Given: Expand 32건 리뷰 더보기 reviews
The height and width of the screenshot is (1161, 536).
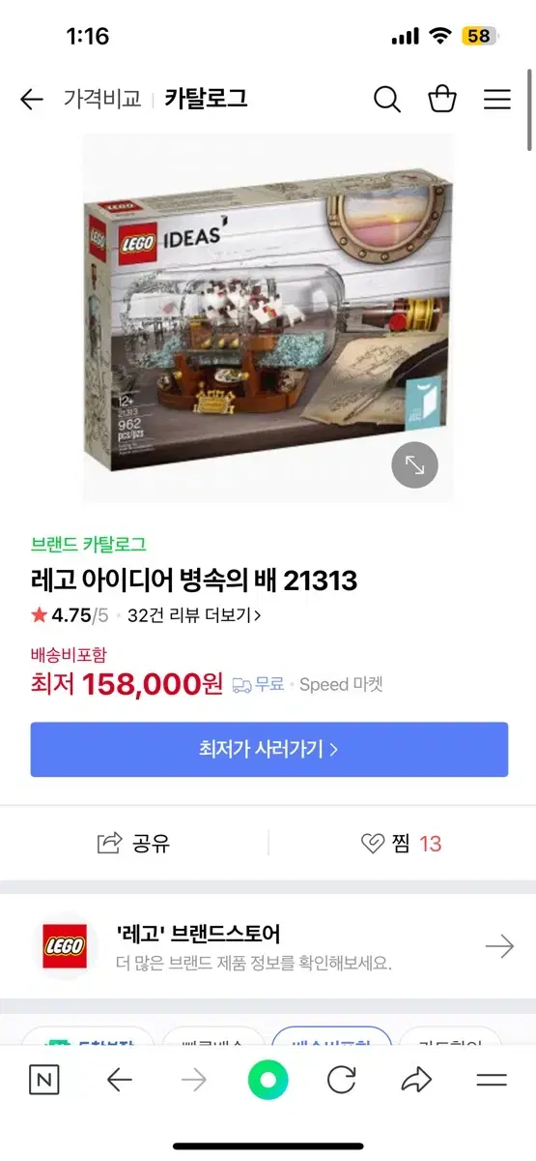Looking at the screenshot, I should click(x=194, y=614).
